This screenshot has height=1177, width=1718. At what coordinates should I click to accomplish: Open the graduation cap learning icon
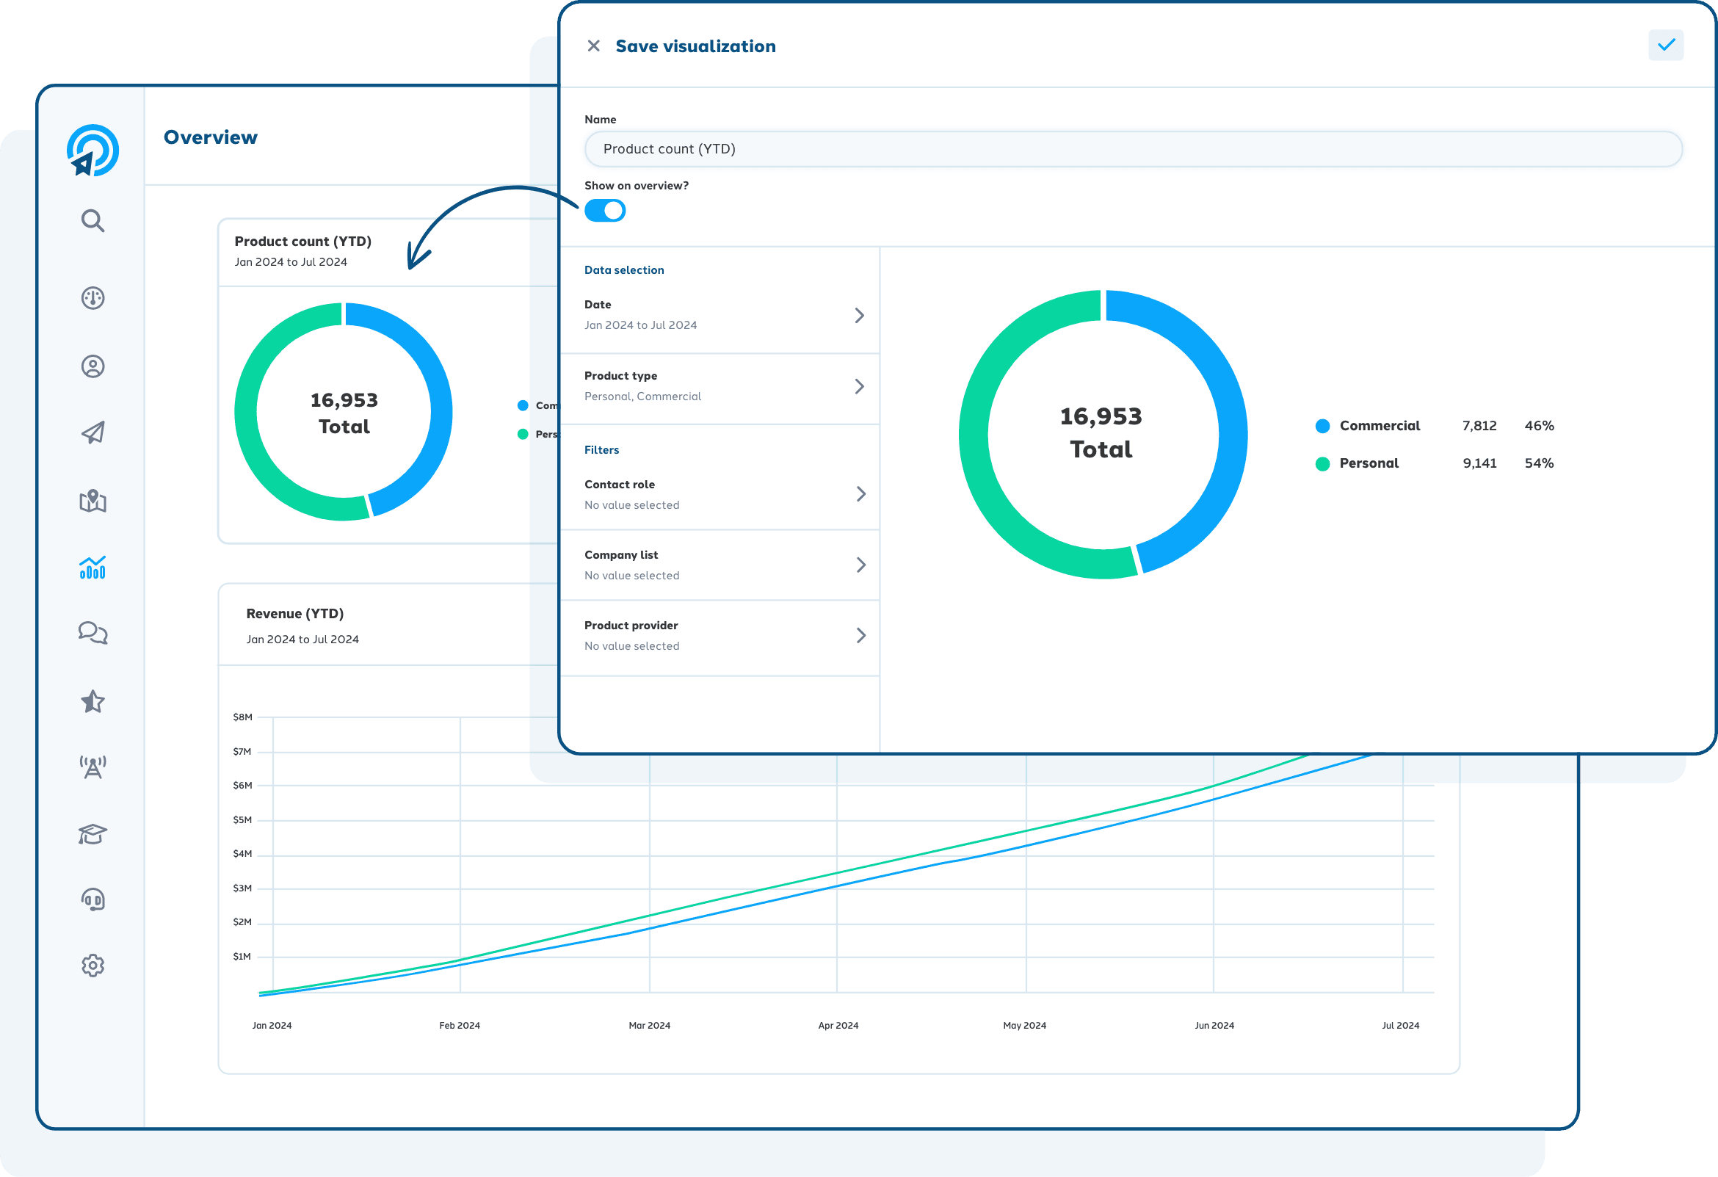93,834
